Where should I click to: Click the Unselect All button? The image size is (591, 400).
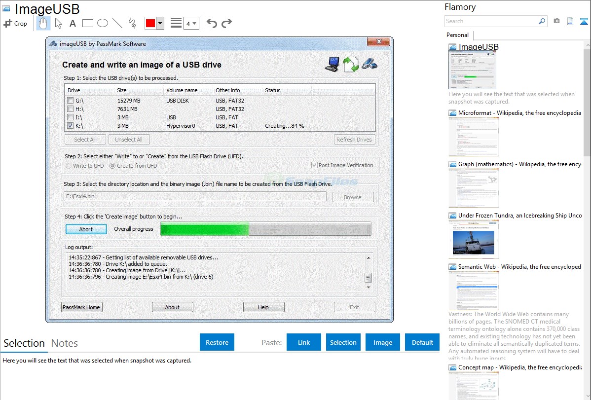129,140
